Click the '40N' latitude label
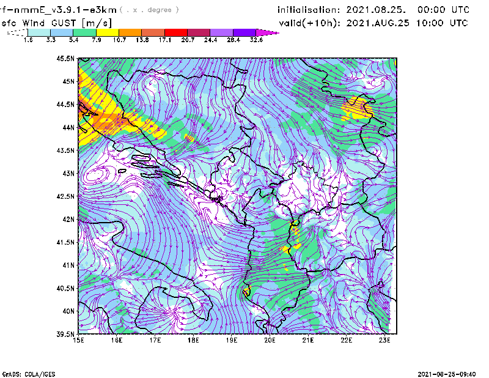The width and height of the screenshot is (489, 378). coord(68,311)
